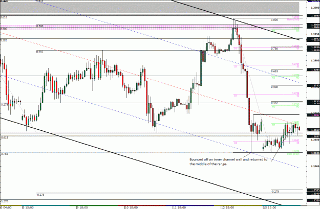Select the '-1.270' Fibonacci extension label
Viewport: 320px width, 209px height.
(x=4, y=201)
